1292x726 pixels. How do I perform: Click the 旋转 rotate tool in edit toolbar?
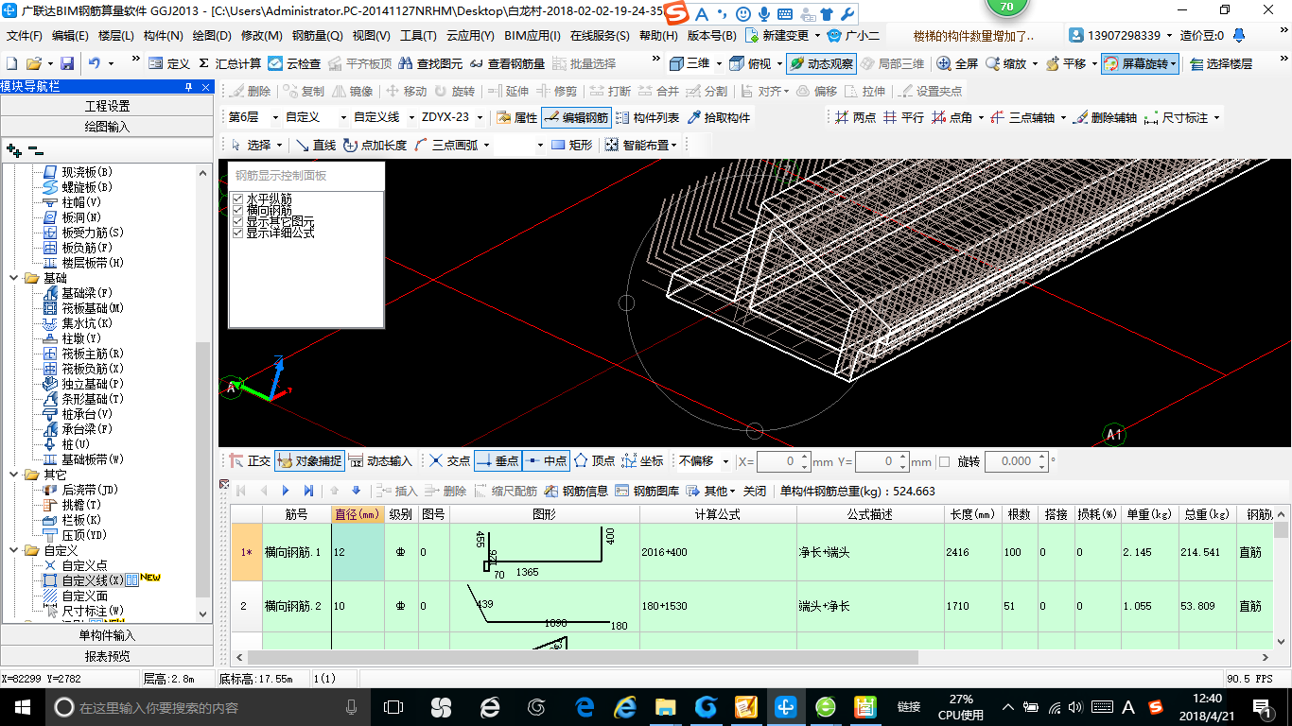454,91
